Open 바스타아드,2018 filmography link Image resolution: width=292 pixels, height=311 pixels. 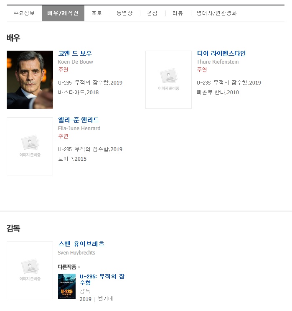78,93
